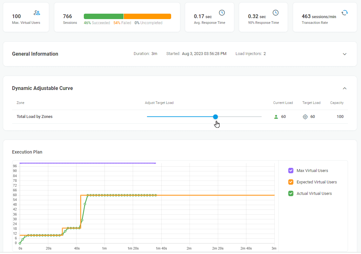
Task: Click the 46% Succeeded label
Action: [x=97, y=23]
